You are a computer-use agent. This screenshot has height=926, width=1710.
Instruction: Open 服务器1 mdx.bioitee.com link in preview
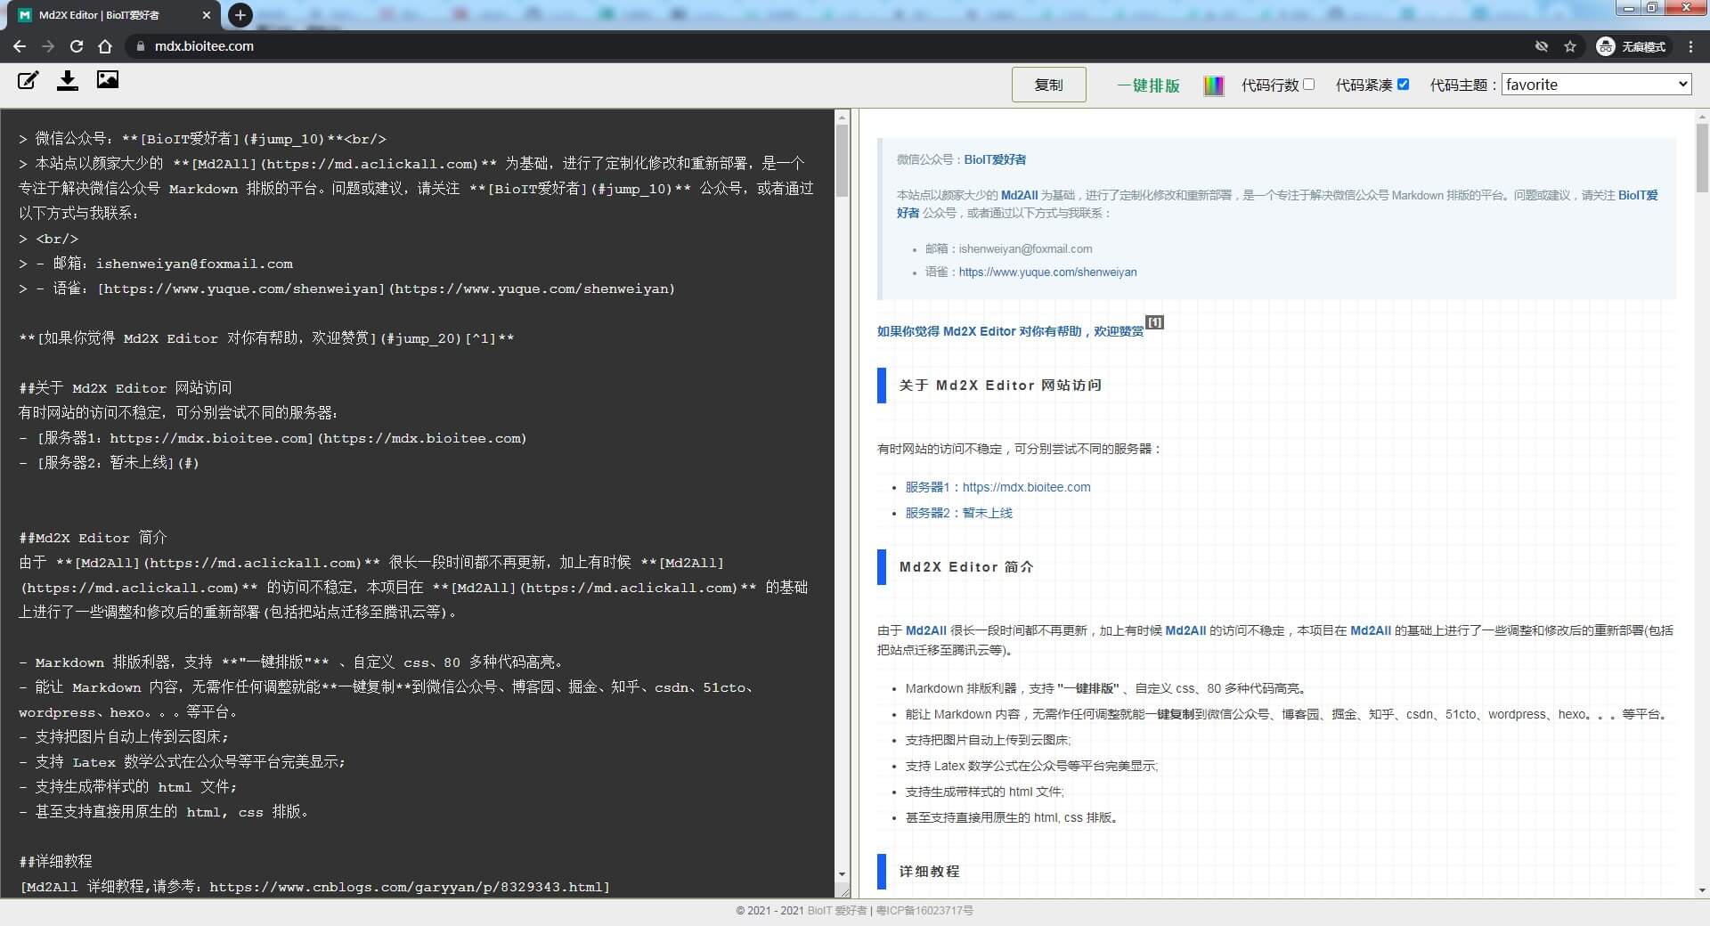pyautogui.click(x=997, y=487)
